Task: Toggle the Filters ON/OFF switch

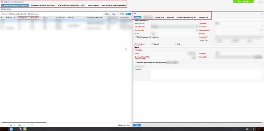Action: 120,14
